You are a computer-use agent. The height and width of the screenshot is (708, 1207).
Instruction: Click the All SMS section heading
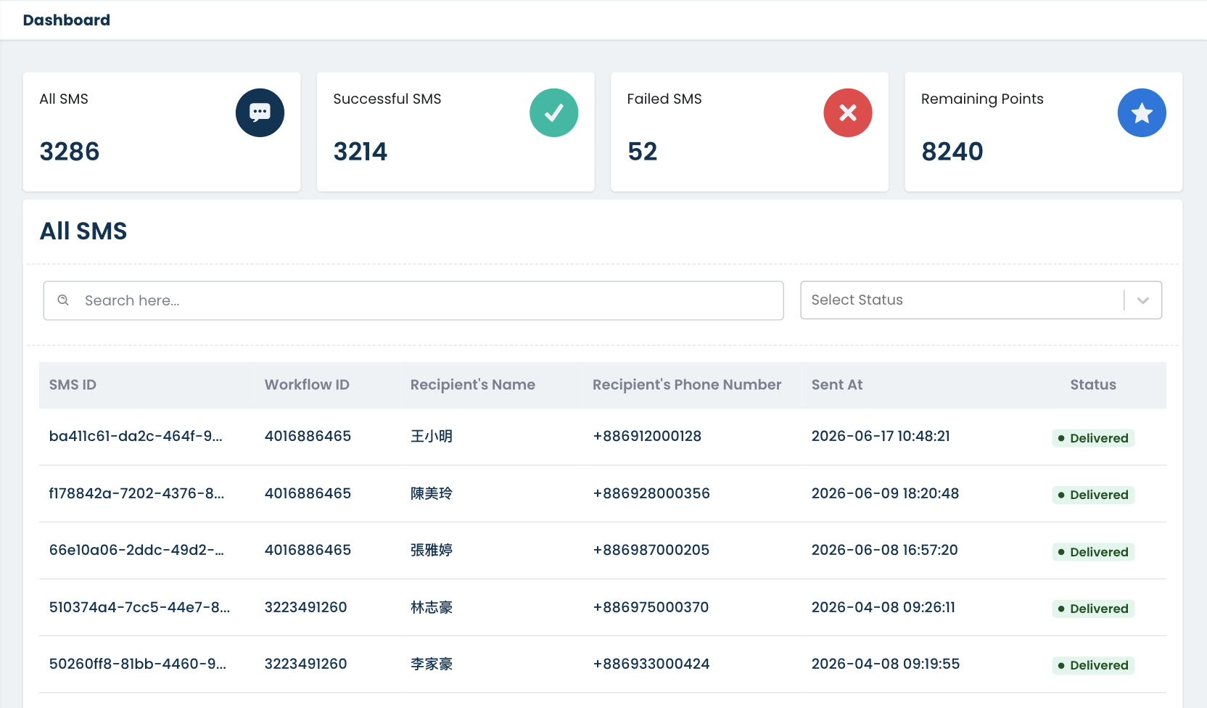(83, 231)
